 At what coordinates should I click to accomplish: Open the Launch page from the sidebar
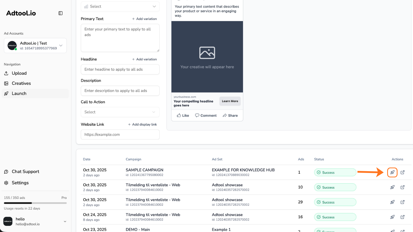click(x=35, y=94)
